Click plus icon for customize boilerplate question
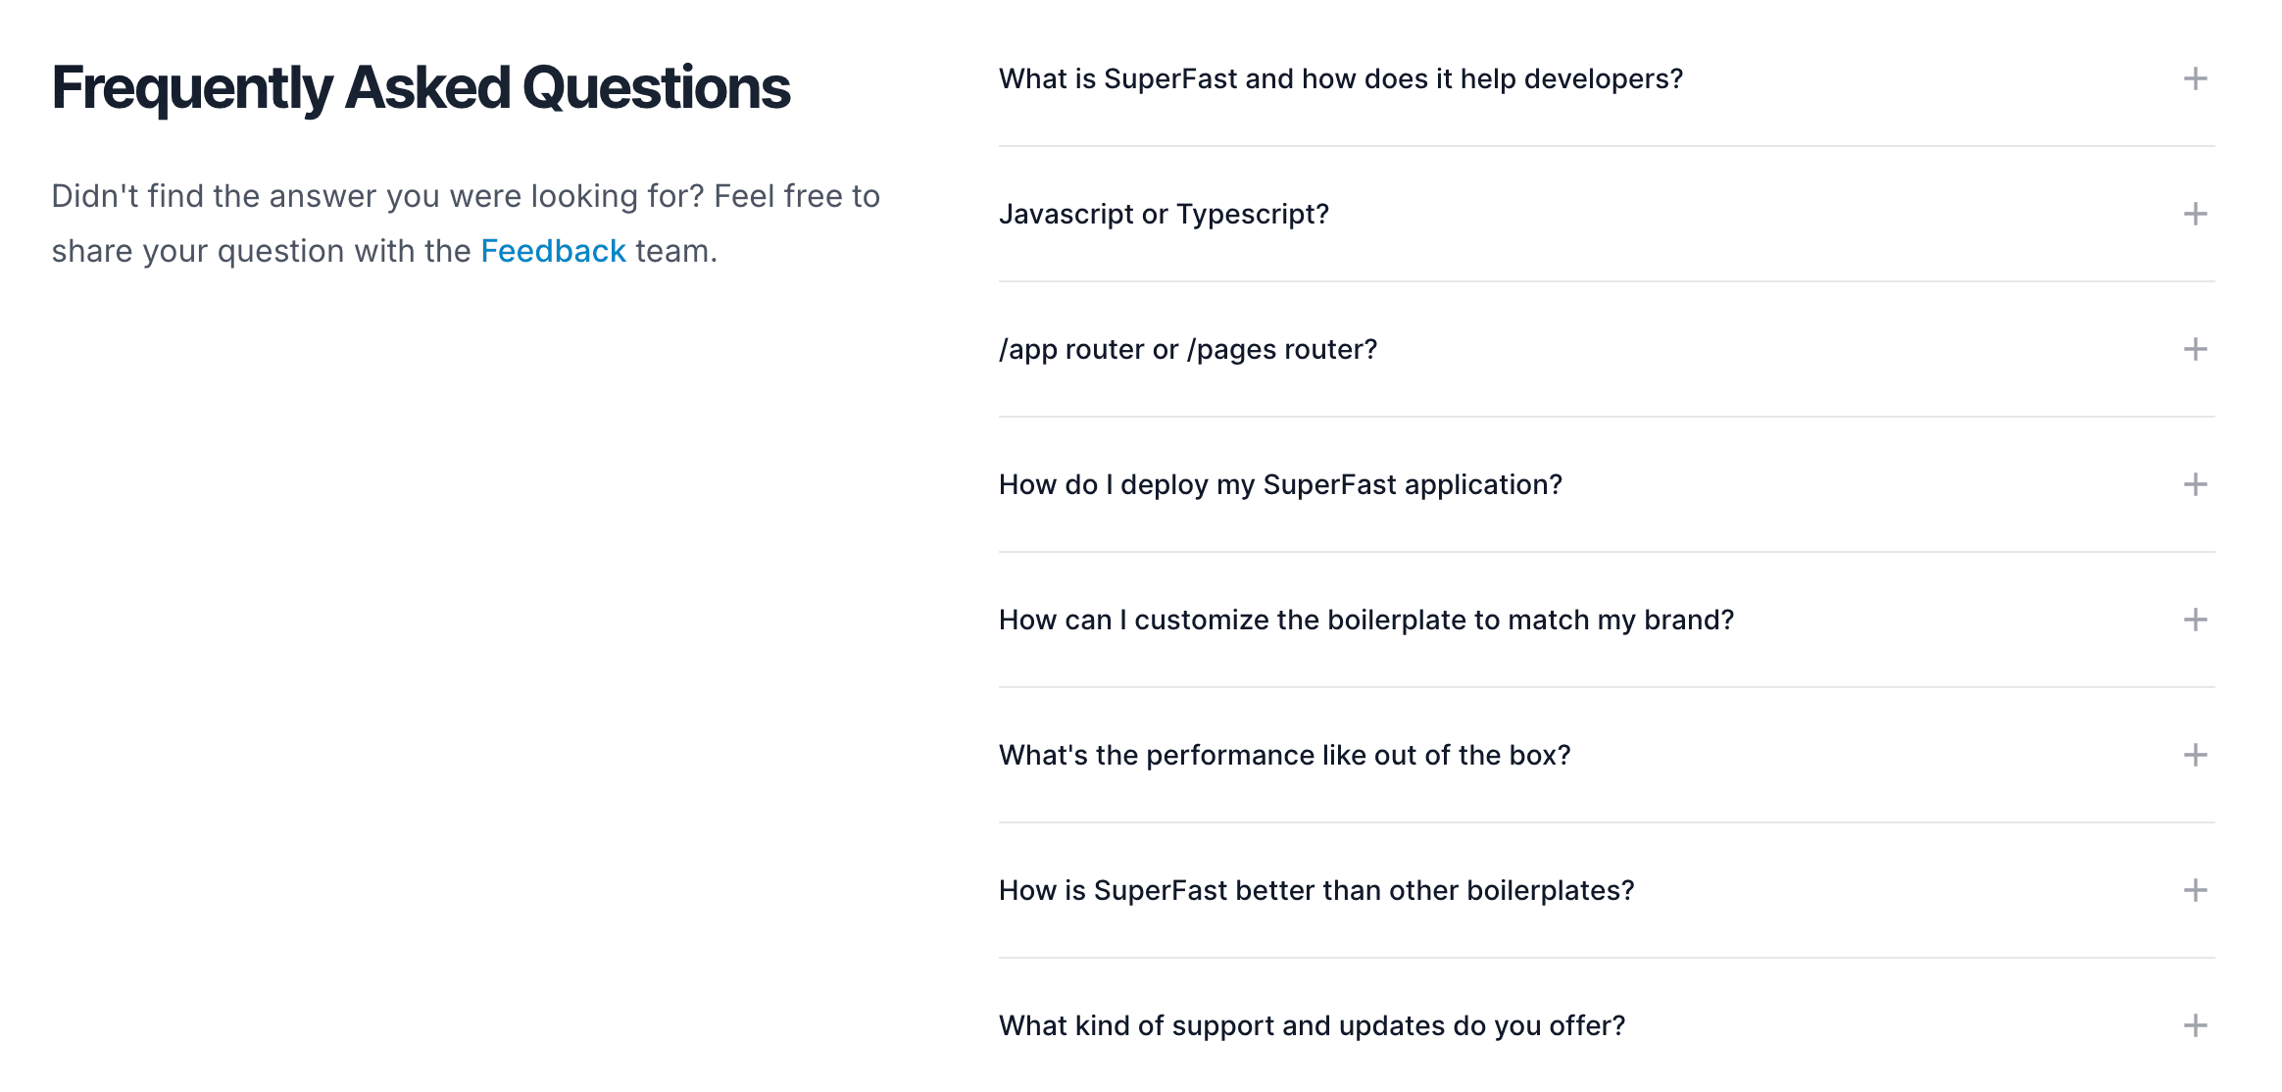This screenshot has width=2282, height=1092. 2195,620
